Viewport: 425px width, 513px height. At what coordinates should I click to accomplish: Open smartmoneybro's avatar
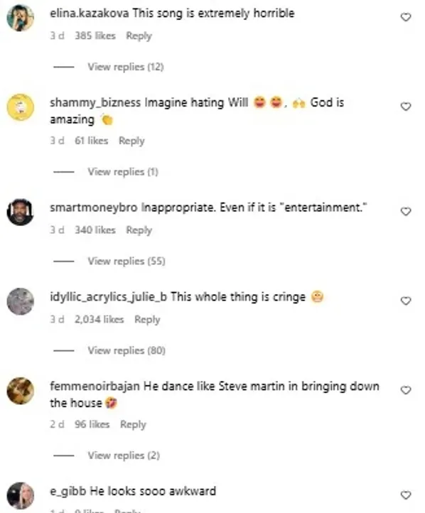click(21, 212)
